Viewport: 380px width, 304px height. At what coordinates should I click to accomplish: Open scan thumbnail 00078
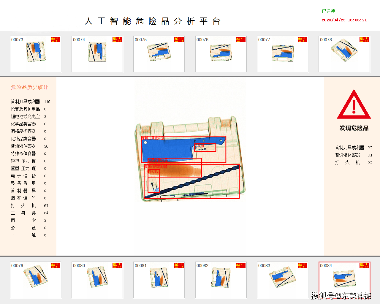(x=344, y=54)
